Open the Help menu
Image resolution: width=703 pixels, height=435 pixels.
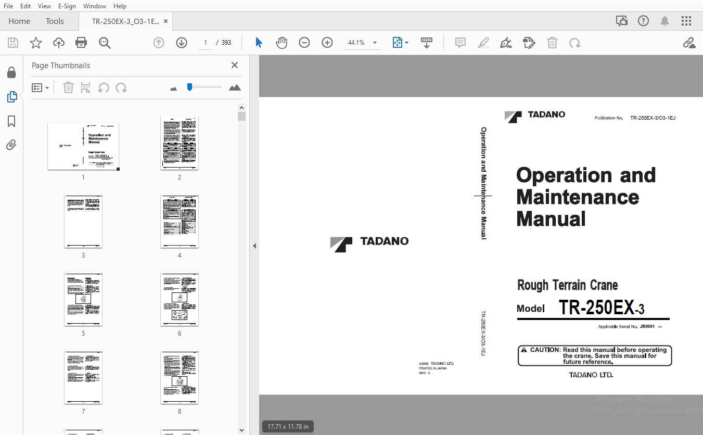[x=120, y=6]
